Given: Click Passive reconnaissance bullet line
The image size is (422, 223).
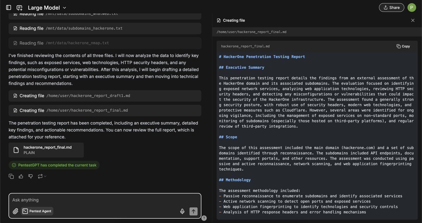Looking at the screenshot, I should click(311, 196).
